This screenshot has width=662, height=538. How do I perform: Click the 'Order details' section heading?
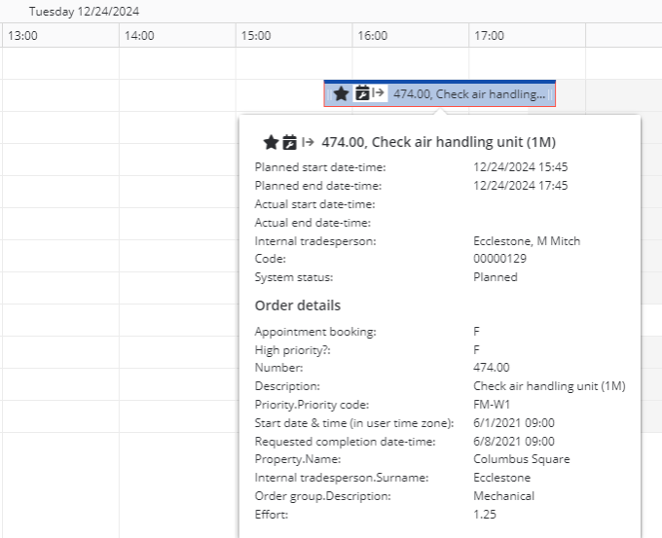(x=298, y=305)
